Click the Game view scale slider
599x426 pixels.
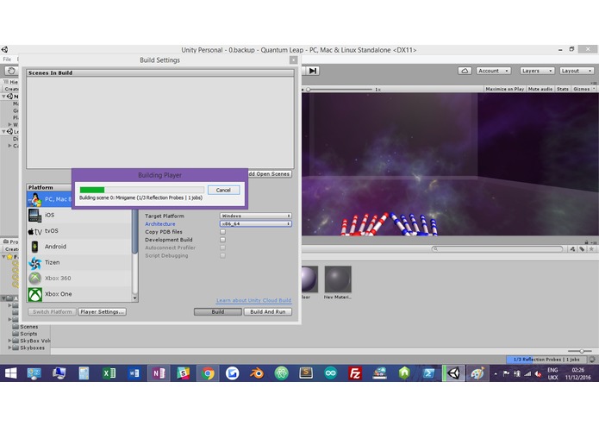pos(339,89)
